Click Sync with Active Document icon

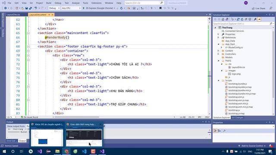238,19
